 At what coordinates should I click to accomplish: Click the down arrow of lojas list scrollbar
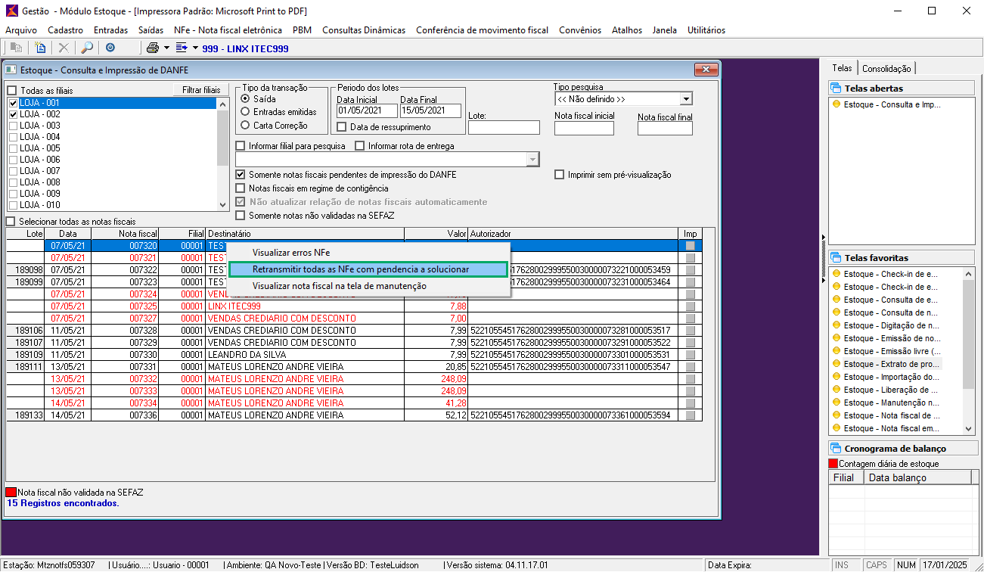tap(222, 205)
